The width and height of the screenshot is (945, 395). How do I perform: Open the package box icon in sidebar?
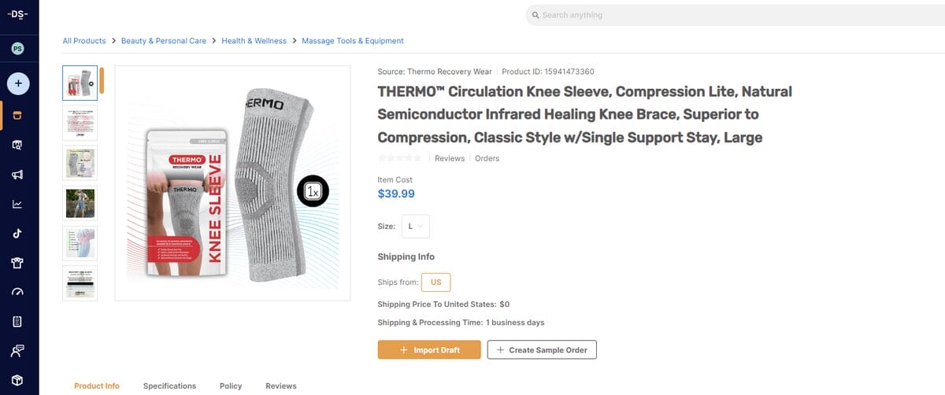pos(17,380)
